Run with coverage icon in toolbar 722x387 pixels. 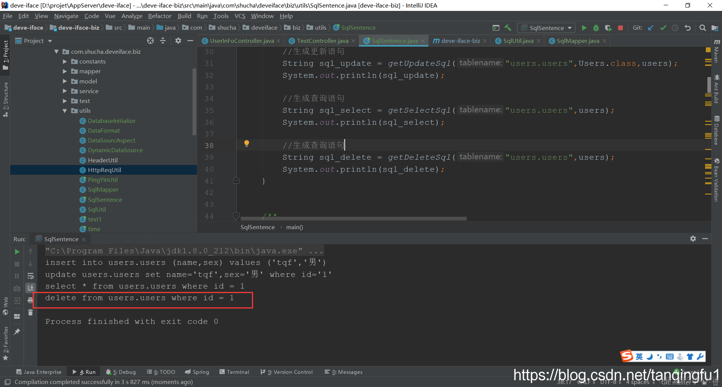[x=608, y=28]
